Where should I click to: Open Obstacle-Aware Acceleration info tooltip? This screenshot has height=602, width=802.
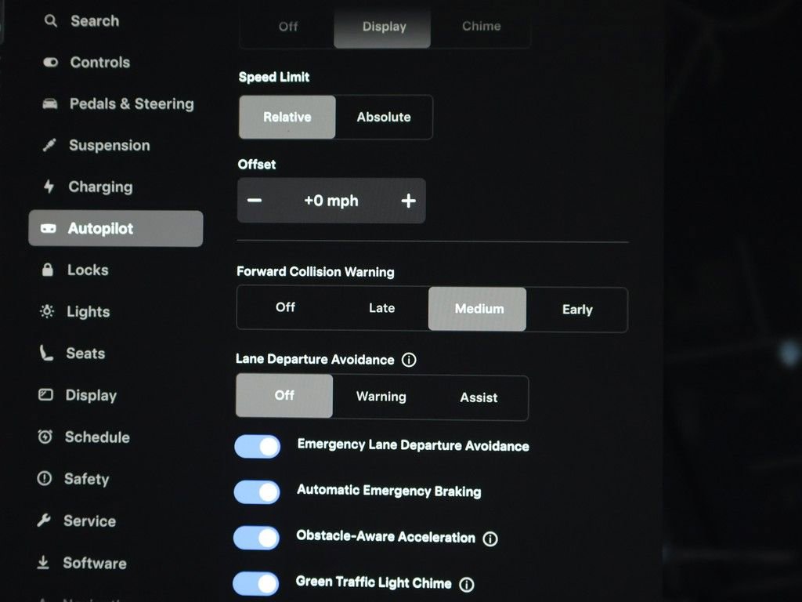click(x=490, y=539)
